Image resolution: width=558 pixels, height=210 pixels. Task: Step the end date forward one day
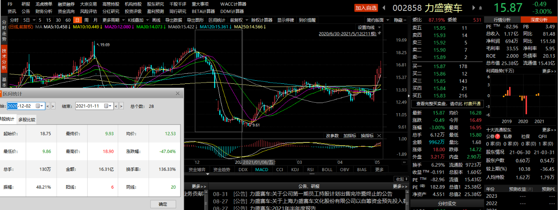coord(122,106)
